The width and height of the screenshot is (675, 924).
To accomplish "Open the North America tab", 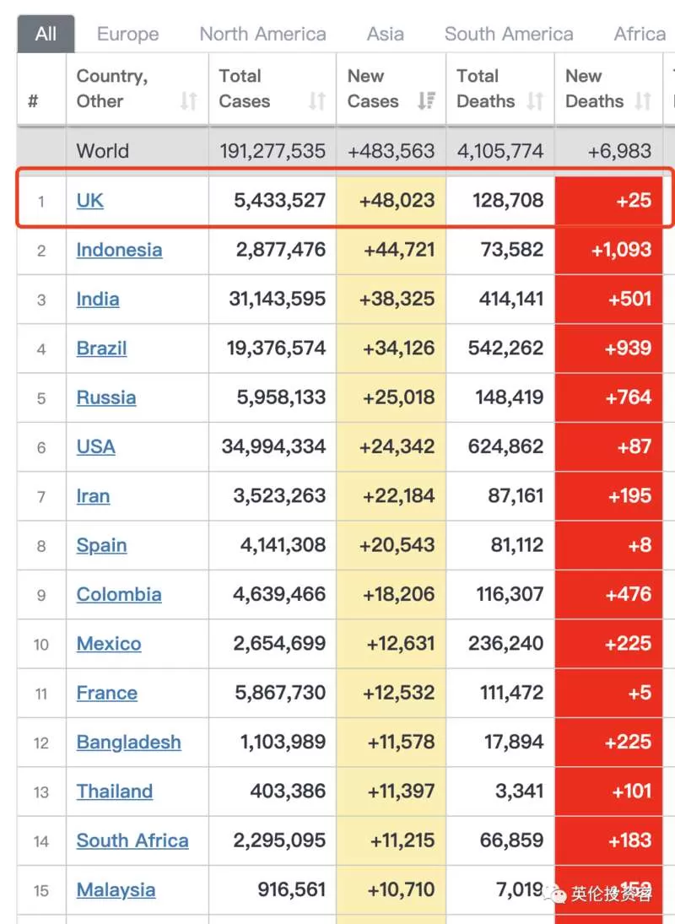I will click(x=262, y=34).
